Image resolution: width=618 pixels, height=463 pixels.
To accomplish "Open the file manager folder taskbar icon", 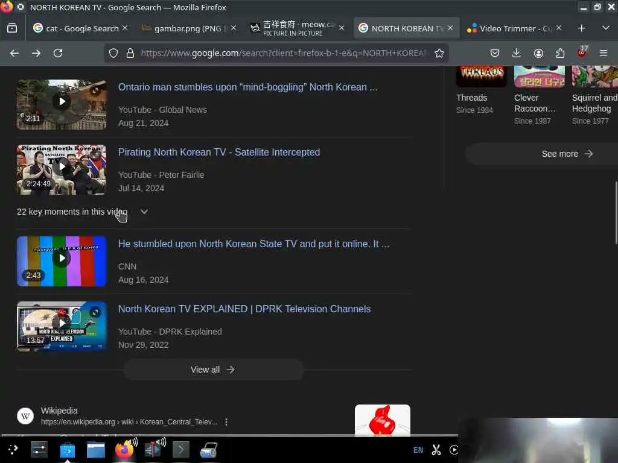I will coord(96,450).
